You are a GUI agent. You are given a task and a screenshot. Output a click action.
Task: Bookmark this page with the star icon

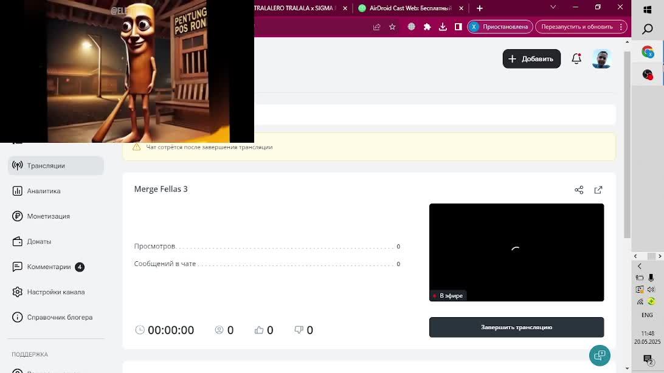tap(392, 27)
